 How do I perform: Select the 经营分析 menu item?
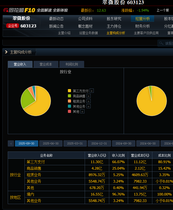click(x=143, y=19)
